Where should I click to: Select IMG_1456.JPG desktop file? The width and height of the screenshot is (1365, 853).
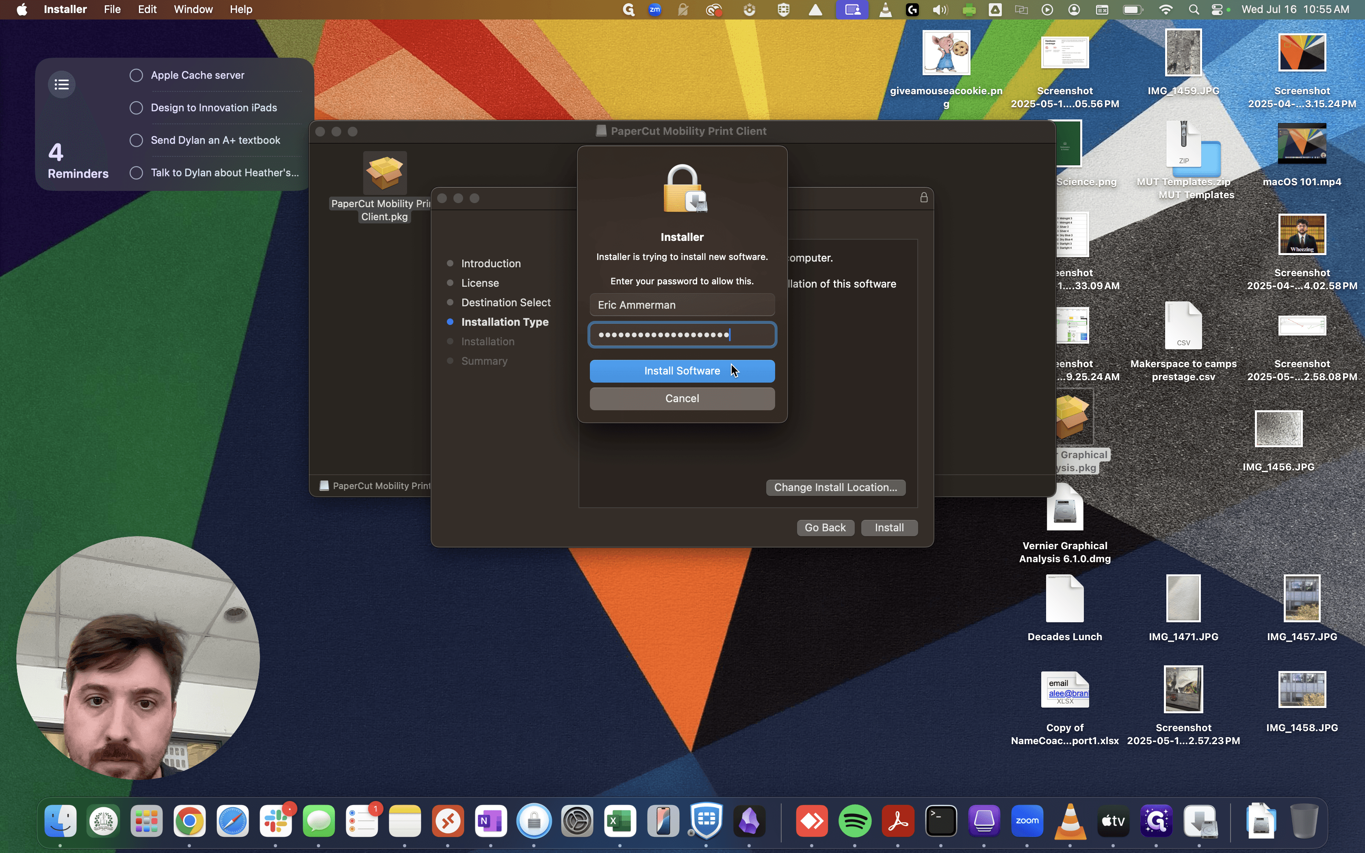(1279, 429)
